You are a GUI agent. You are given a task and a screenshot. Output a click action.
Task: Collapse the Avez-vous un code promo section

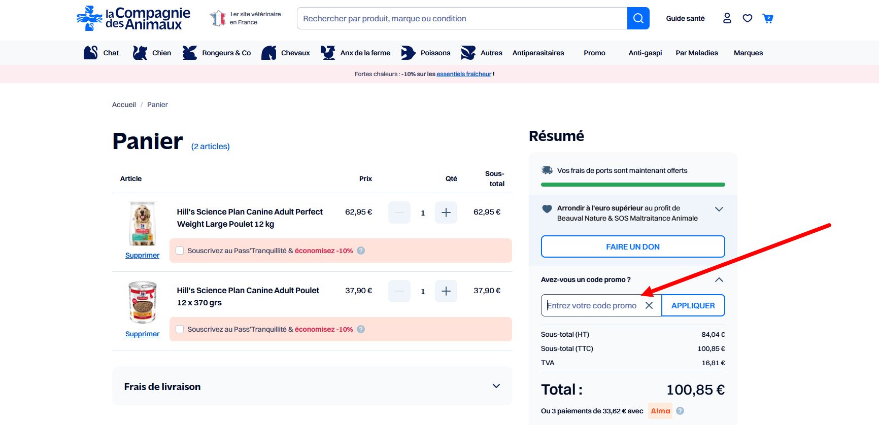719,280
